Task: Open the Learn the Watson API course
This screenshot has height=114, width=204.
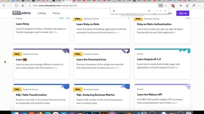Action: click(149, 95)
